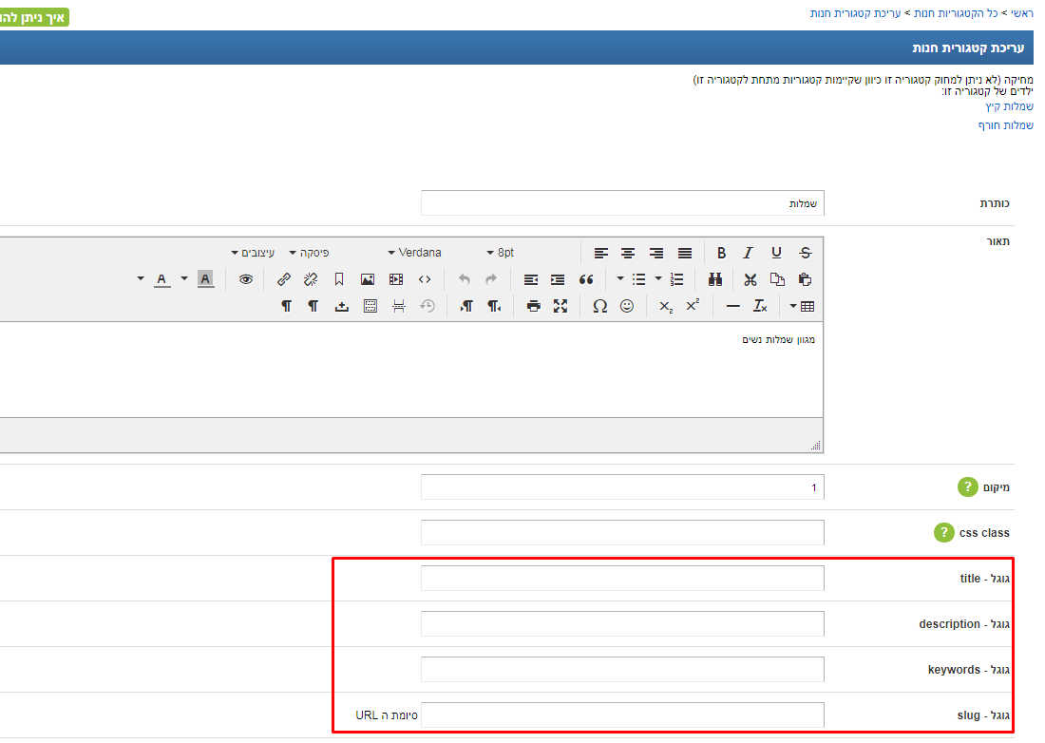Print the editor content
The width and height of the screenshot is (1045, 743).
[533, 306]
